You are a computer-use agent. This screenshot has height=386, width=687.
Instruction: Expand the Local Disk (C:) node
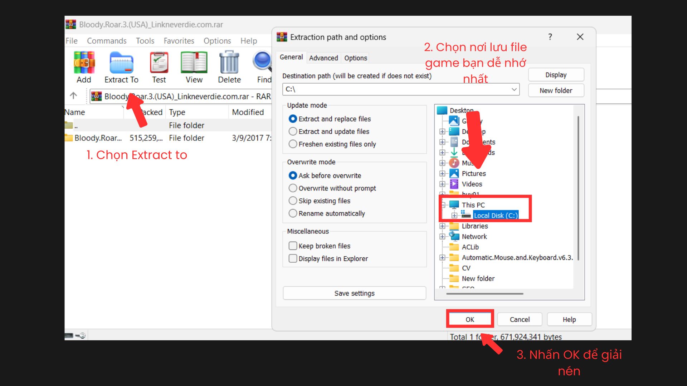coord(454,216)
